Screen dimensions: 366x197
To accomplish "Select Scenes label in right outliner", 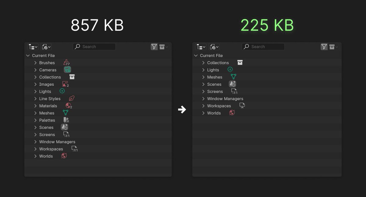I will pyautogui.click(x=214, y=84).
